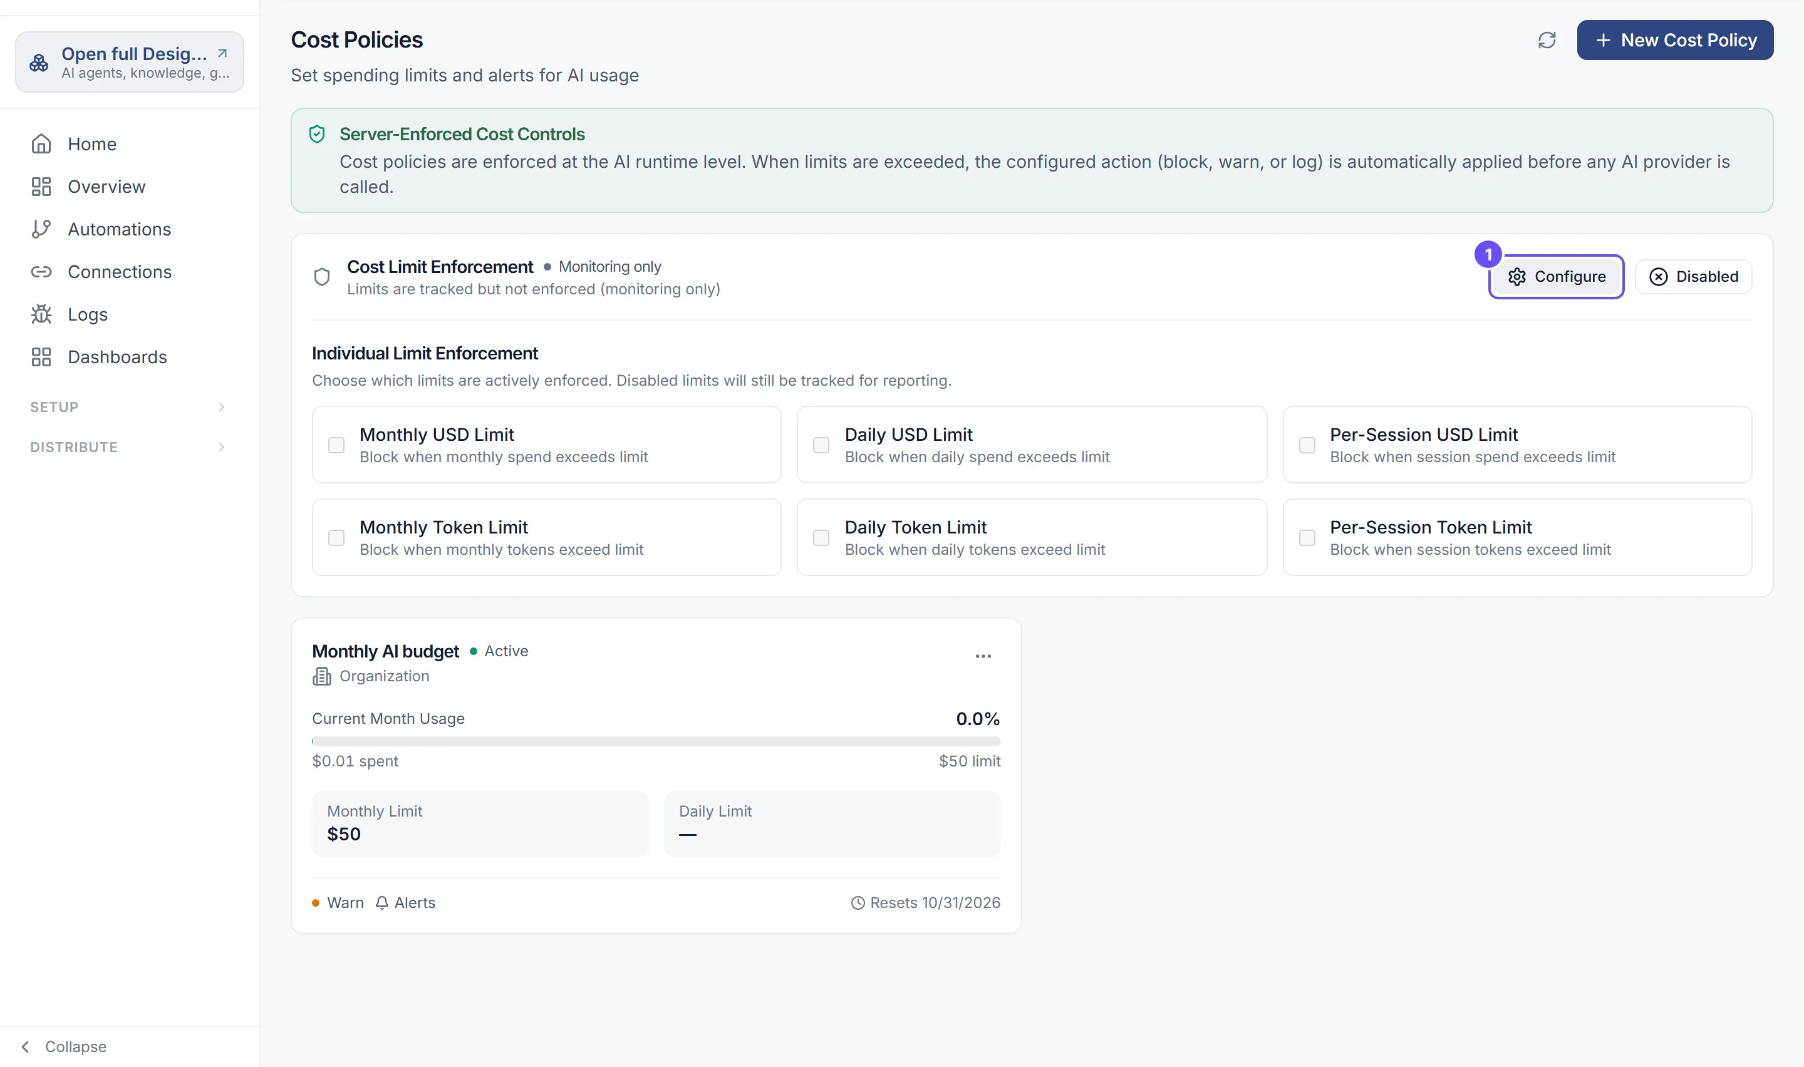
Task: Click the "Monitoring only" status label
Action: tap(609, 267)
